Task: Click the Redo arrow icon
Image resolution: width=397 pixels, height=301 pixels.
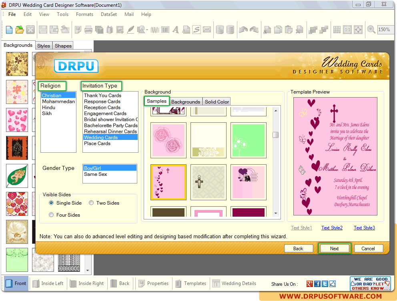Action: tap(254, 30)
